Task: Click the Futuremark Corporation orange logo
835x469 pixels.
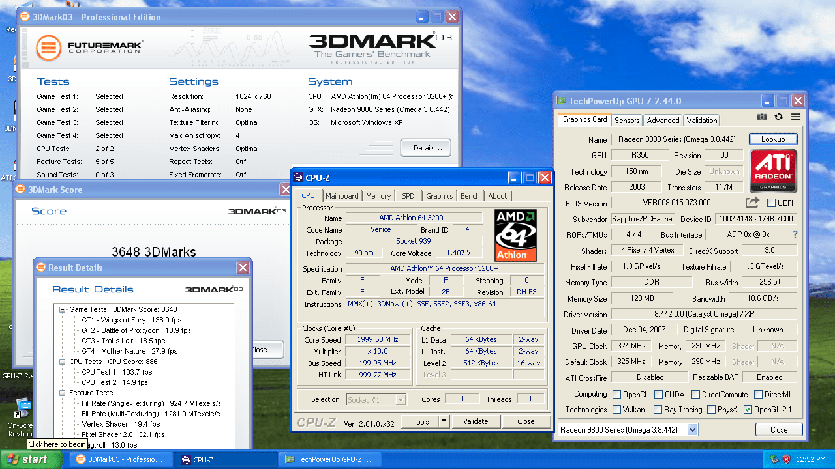Action: (49, 47)
